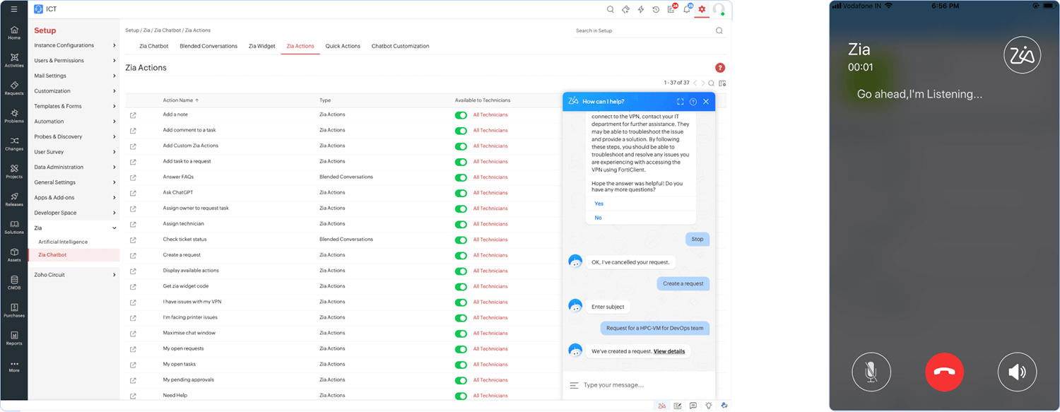
Task: Toggle availability for Add a note
Action: [x=461, y=115]
